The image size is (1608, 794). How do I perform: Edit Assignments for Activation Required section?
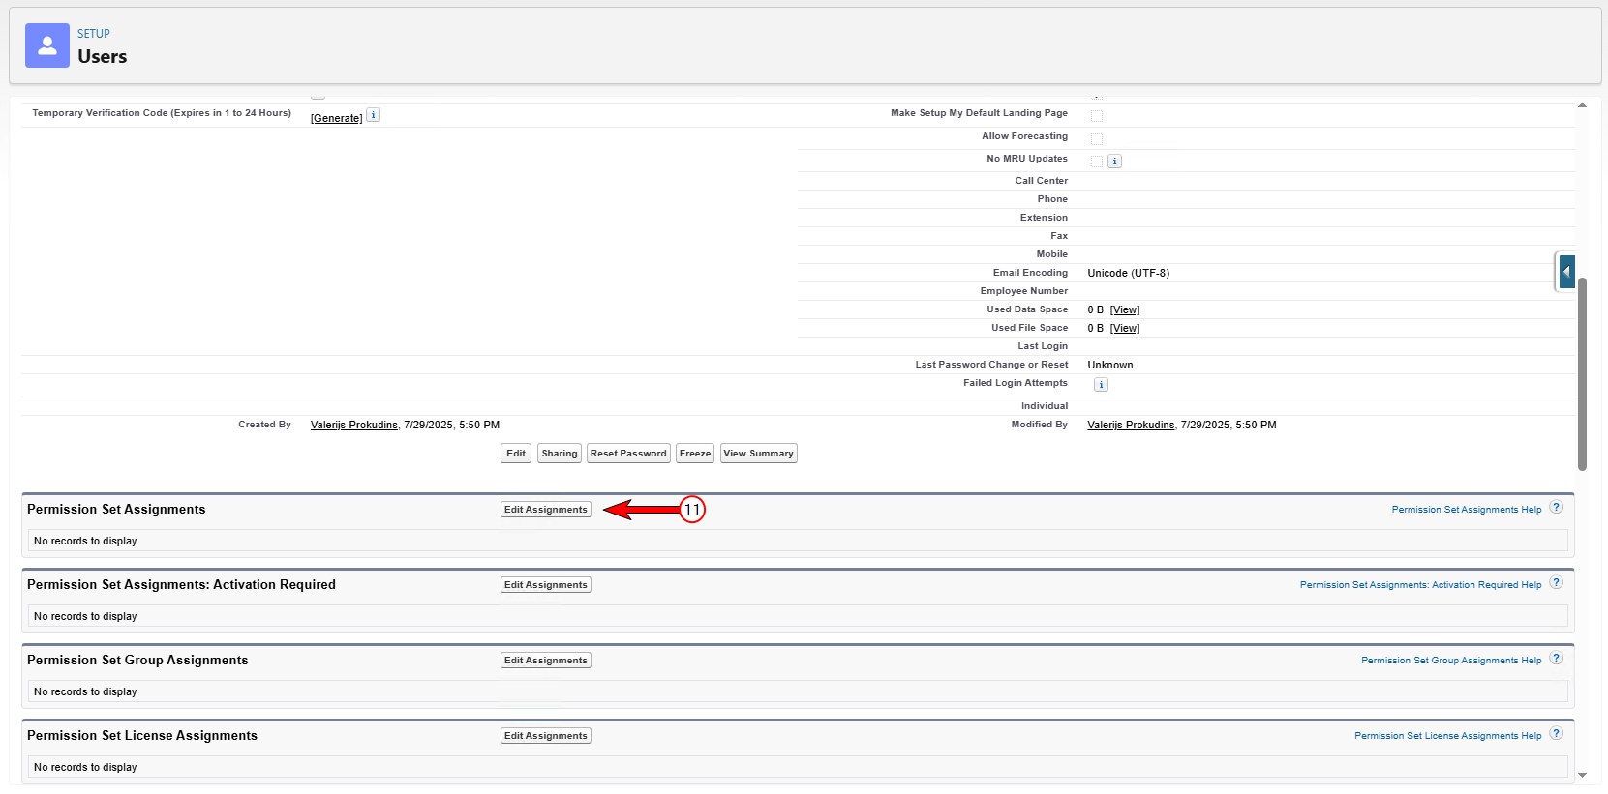pos(546,585)
